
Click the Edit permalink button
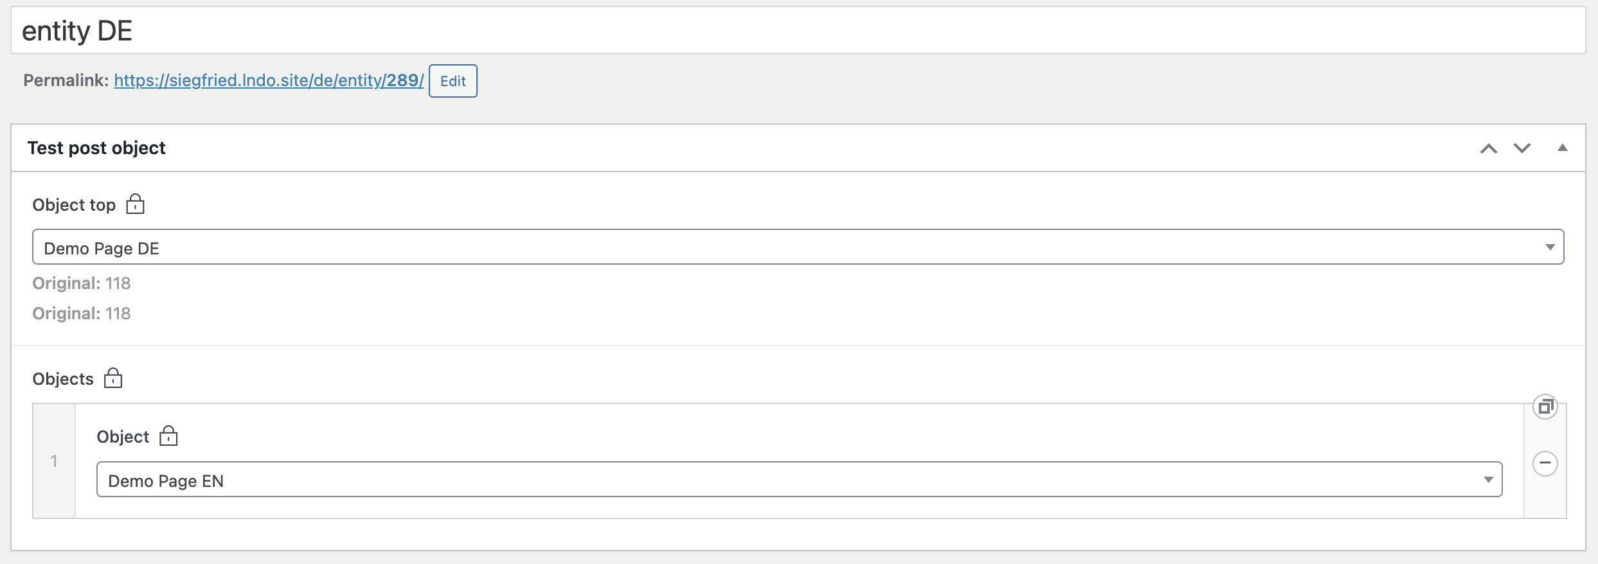click(453, 81)
